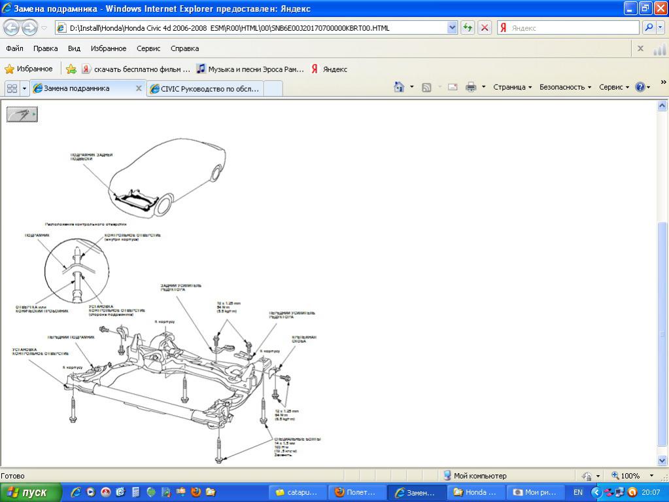Click the Refresh page icon
The height and width of the screenshot is (502, 669).
468,27
